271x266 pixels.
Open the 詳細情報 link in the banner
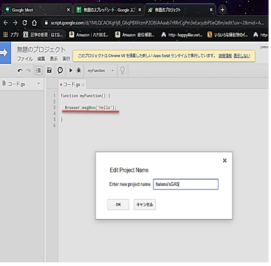coord(225,56)
